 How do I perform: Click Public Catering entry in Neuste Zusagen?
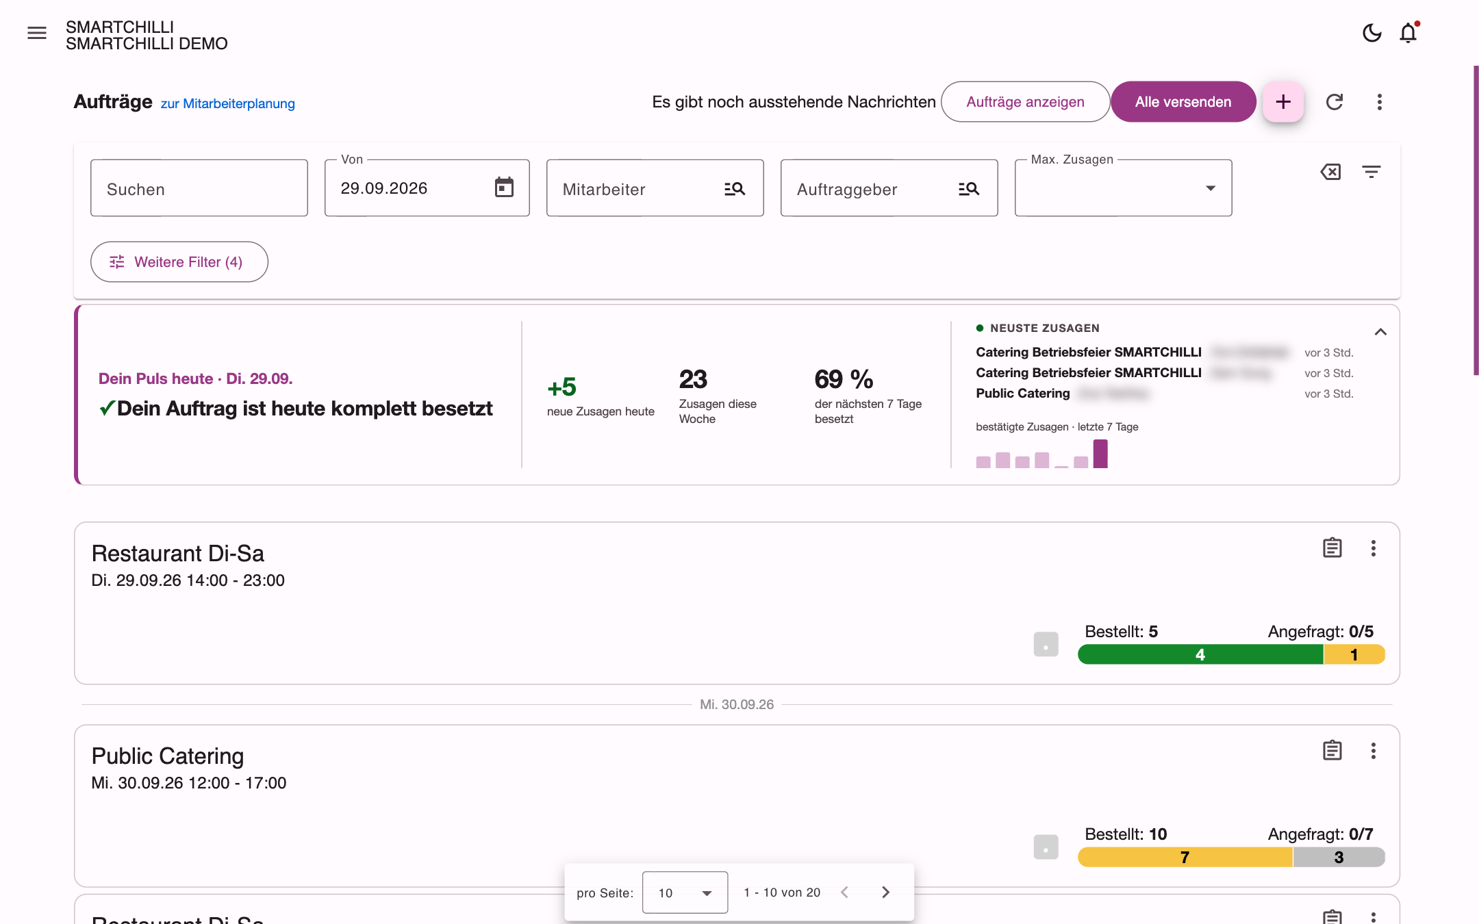1022,394
